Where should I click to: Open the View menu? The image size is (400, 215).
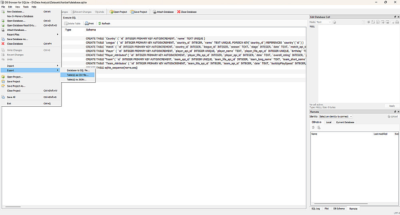coord(17,7)
